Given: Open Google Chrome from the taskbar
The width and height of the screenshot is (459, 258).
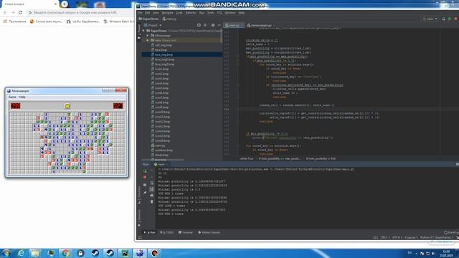Looking at the screenshot, I should coord(65,253).
